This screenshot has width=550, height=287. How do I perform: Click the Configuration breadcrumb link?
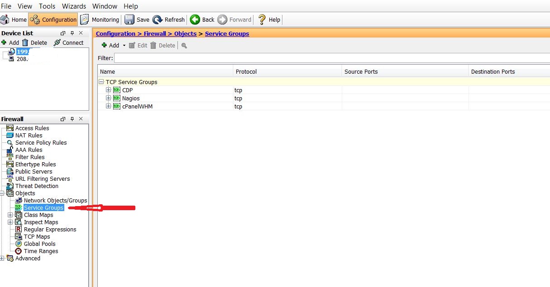click(x=115, y=33)
